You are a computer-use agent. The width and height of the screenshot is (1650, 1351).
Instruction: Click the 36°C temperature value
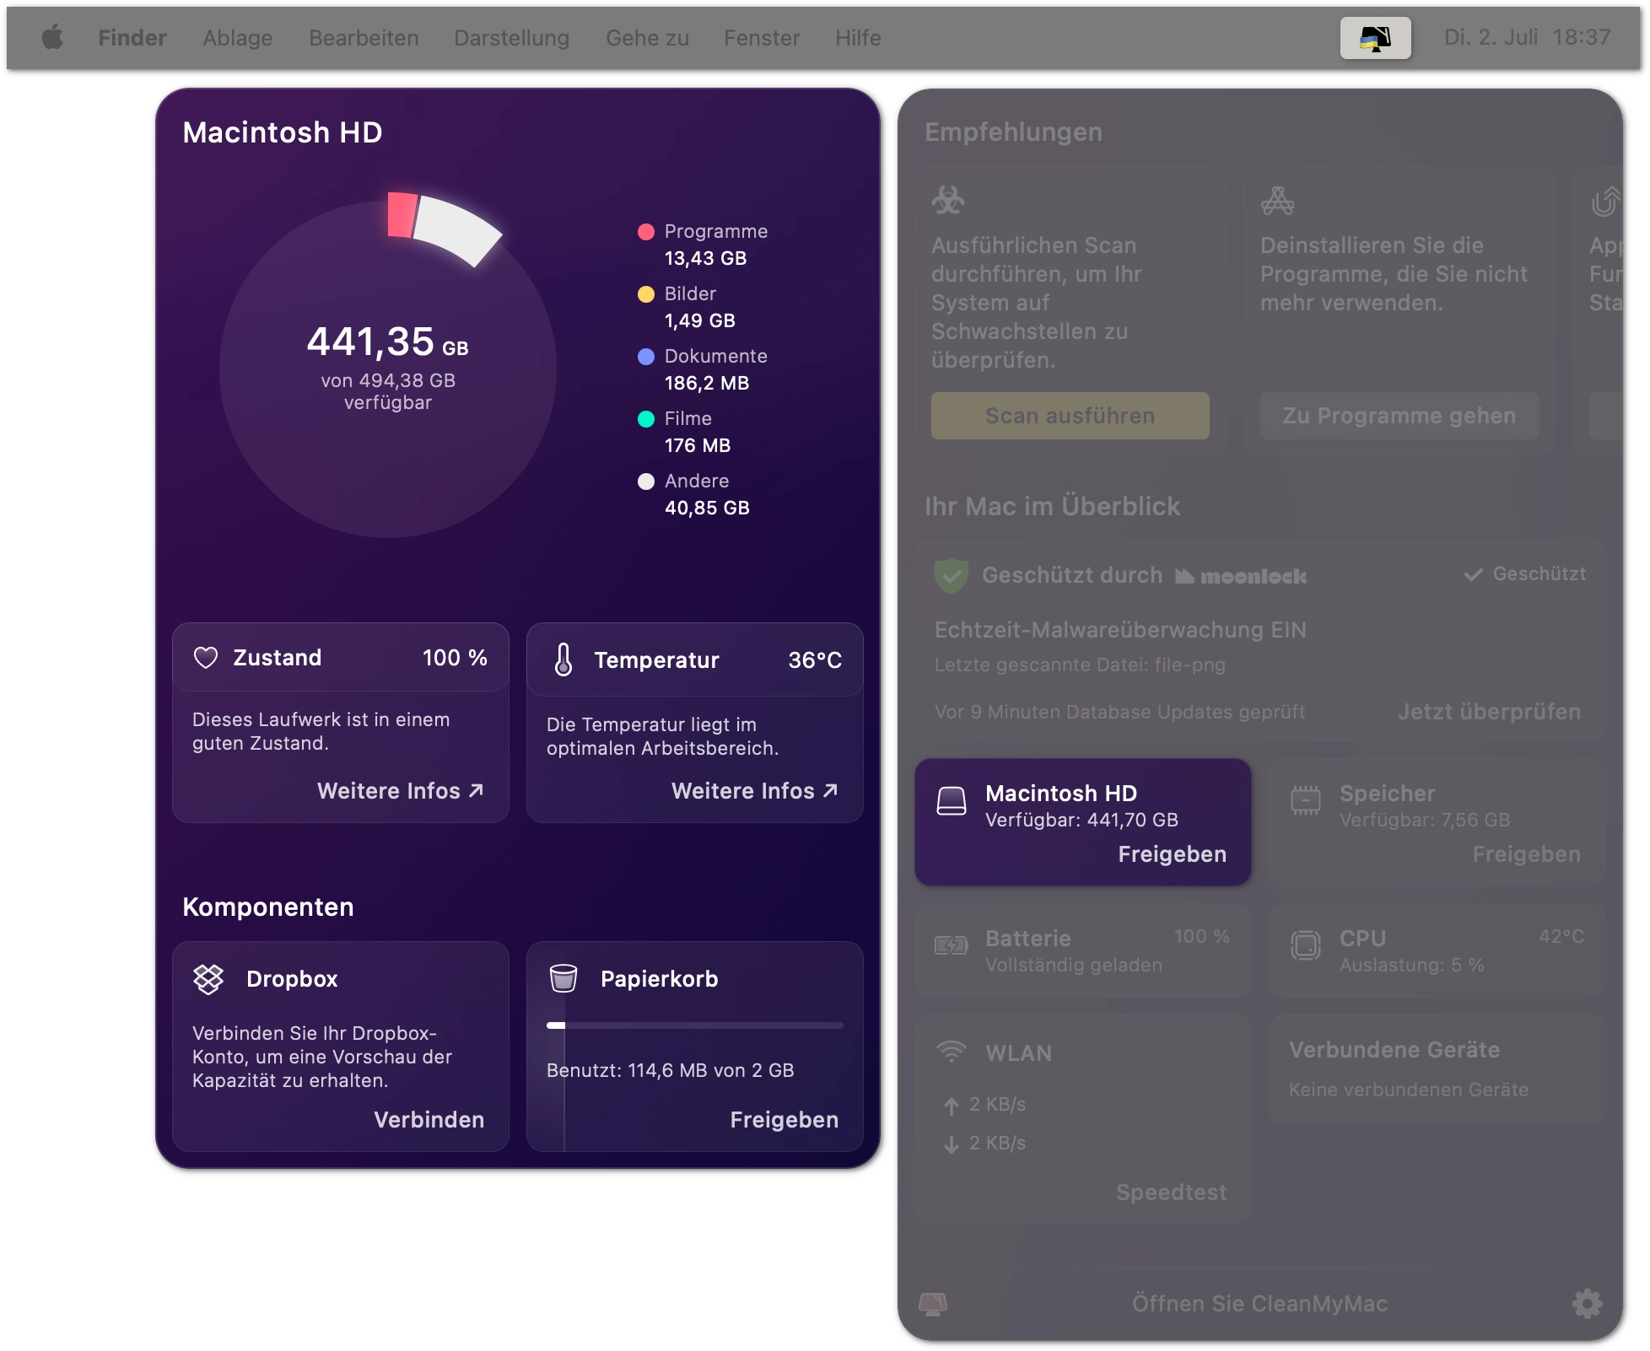coord(815,660)
